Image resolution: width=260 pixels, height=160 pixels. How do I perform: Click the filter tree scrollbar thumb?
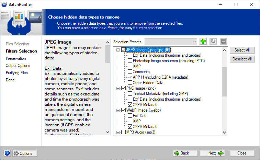(225, 82)
